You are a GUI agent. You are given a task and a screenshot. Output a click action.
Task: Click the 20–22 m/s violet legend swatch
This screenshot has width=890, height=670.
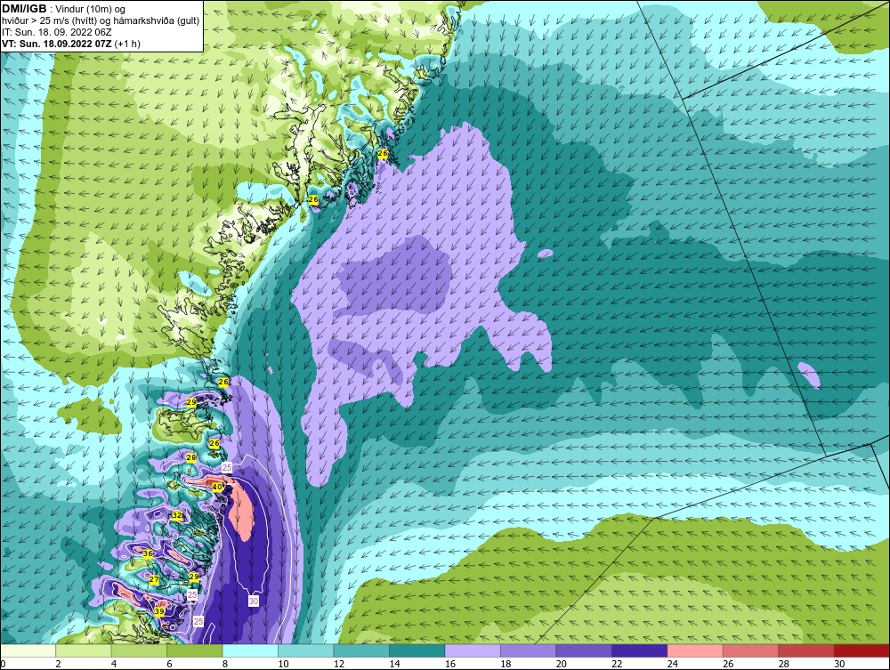(584, 650)
